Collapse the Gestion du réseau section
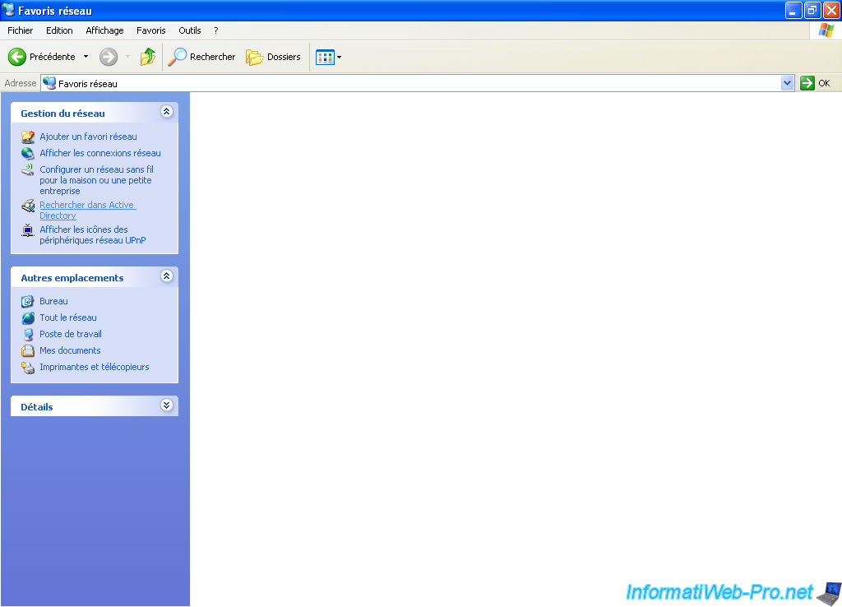 (167, 112)
